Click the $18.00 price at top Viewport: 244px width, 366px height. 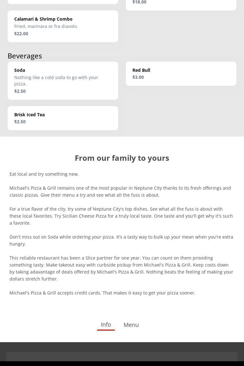pos(139,2)
